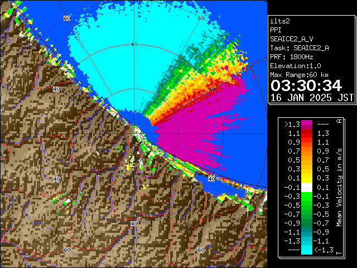Click the 'Elevation:1.0' line

[296, 66]
